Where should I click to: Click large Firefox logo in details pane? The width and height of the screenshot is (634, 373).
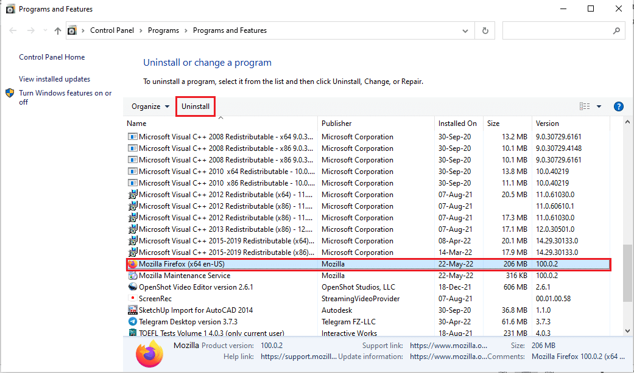(x=149, y=354)
